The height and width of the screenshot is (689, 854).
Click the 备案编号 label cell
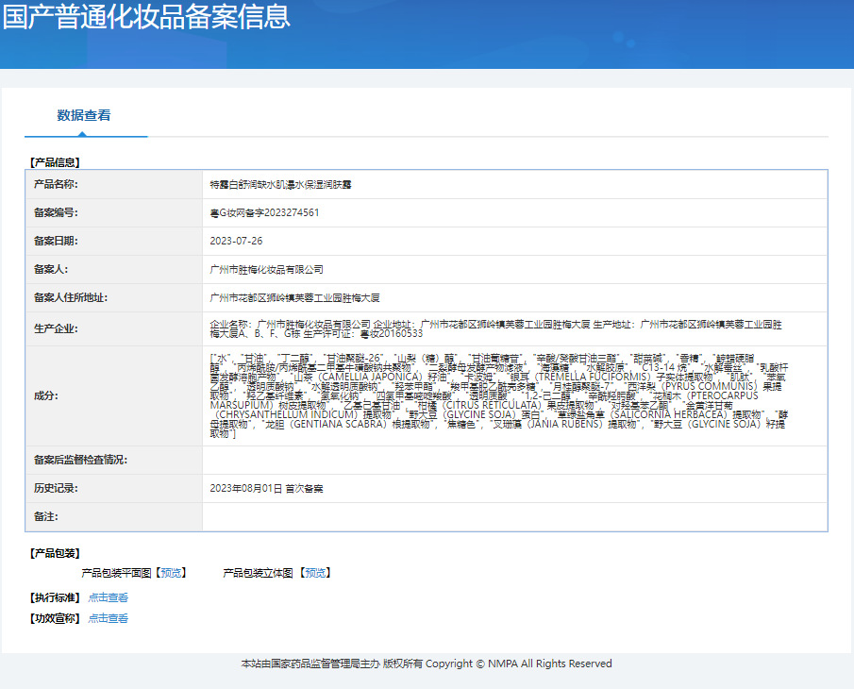coord(114,213)
